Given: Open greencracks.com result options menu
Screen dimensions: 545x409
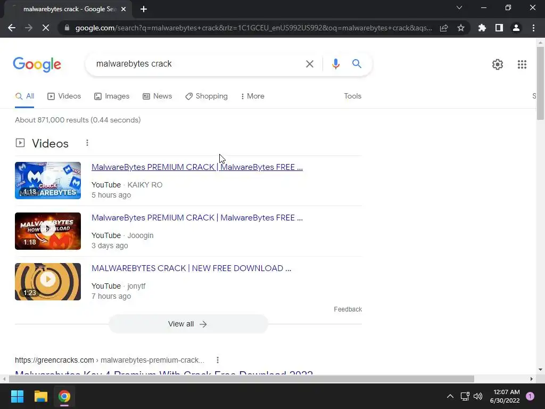Looking at the screenshot, I should pyautogui.click(x=218, y=360).
